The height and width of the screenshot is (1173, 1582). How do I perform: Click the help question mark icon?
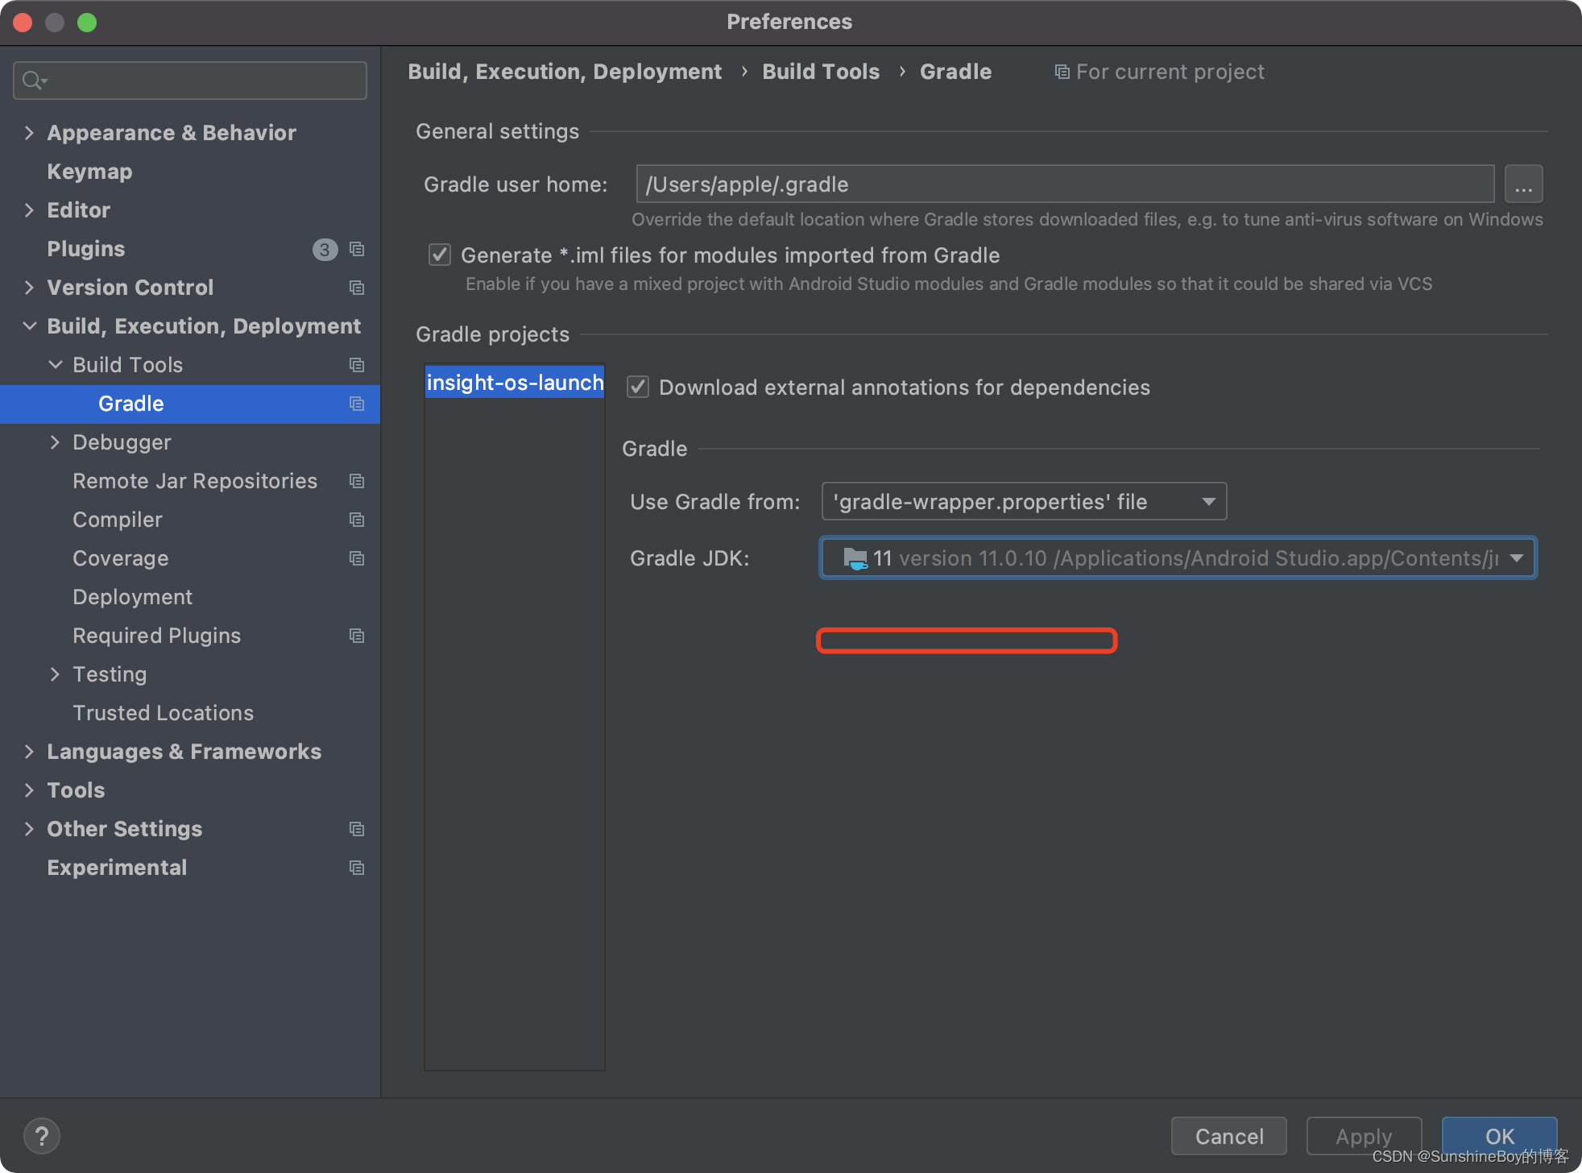tap(42, 1136)
